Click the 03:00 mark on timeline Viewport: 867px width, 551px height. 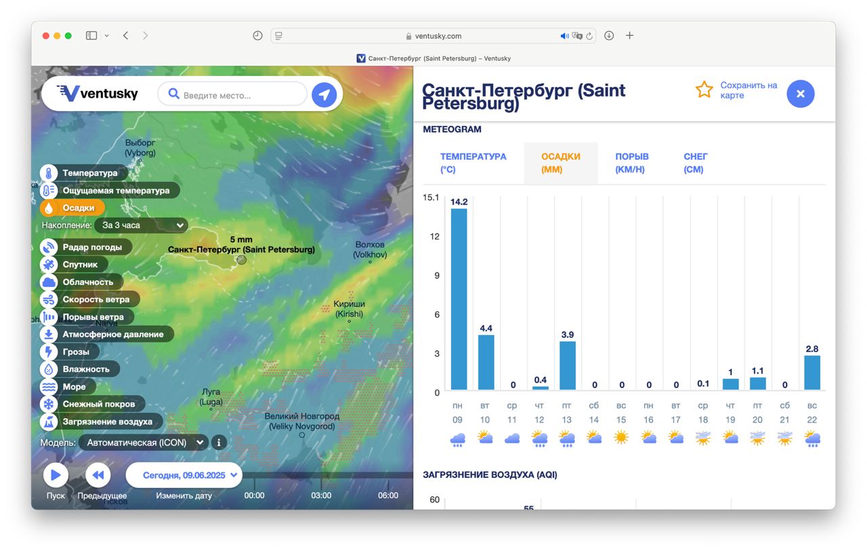pos(321,495)
